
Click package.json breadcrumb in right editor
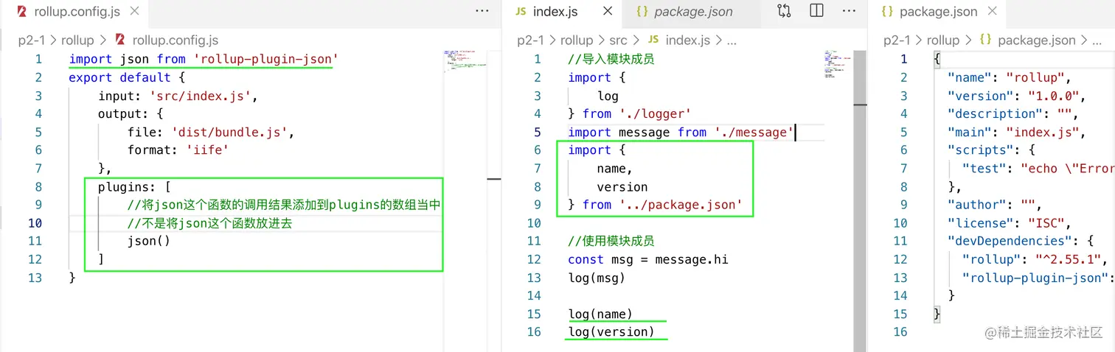point(1036,40)
